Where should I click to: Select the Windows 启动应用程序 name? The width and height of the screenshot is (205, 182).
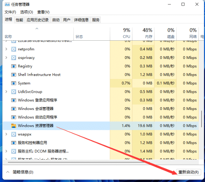pyautogui.click(x=37, y=117)
